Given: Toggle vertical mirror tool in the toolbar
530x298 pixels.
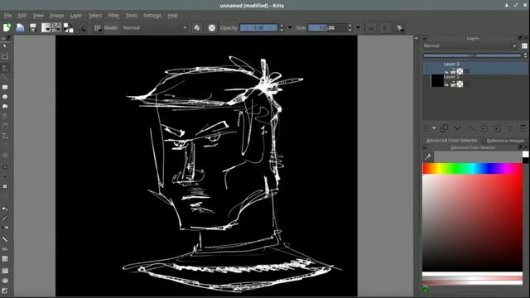Looking at the screenshot, I should [384, 28].
